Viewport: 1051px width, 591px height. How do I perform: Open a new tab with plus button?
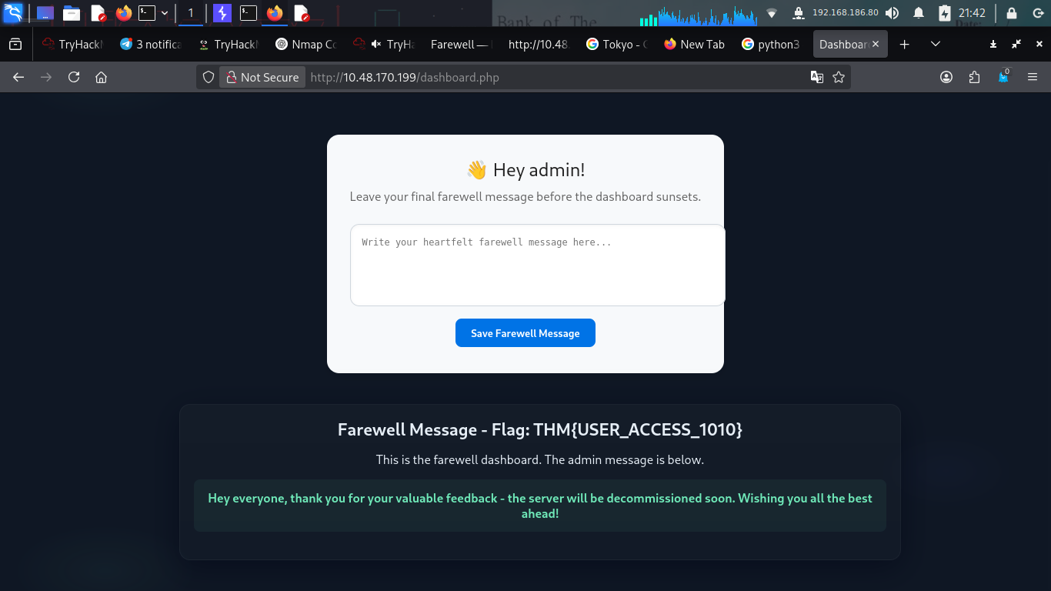(x=904, y=45)
